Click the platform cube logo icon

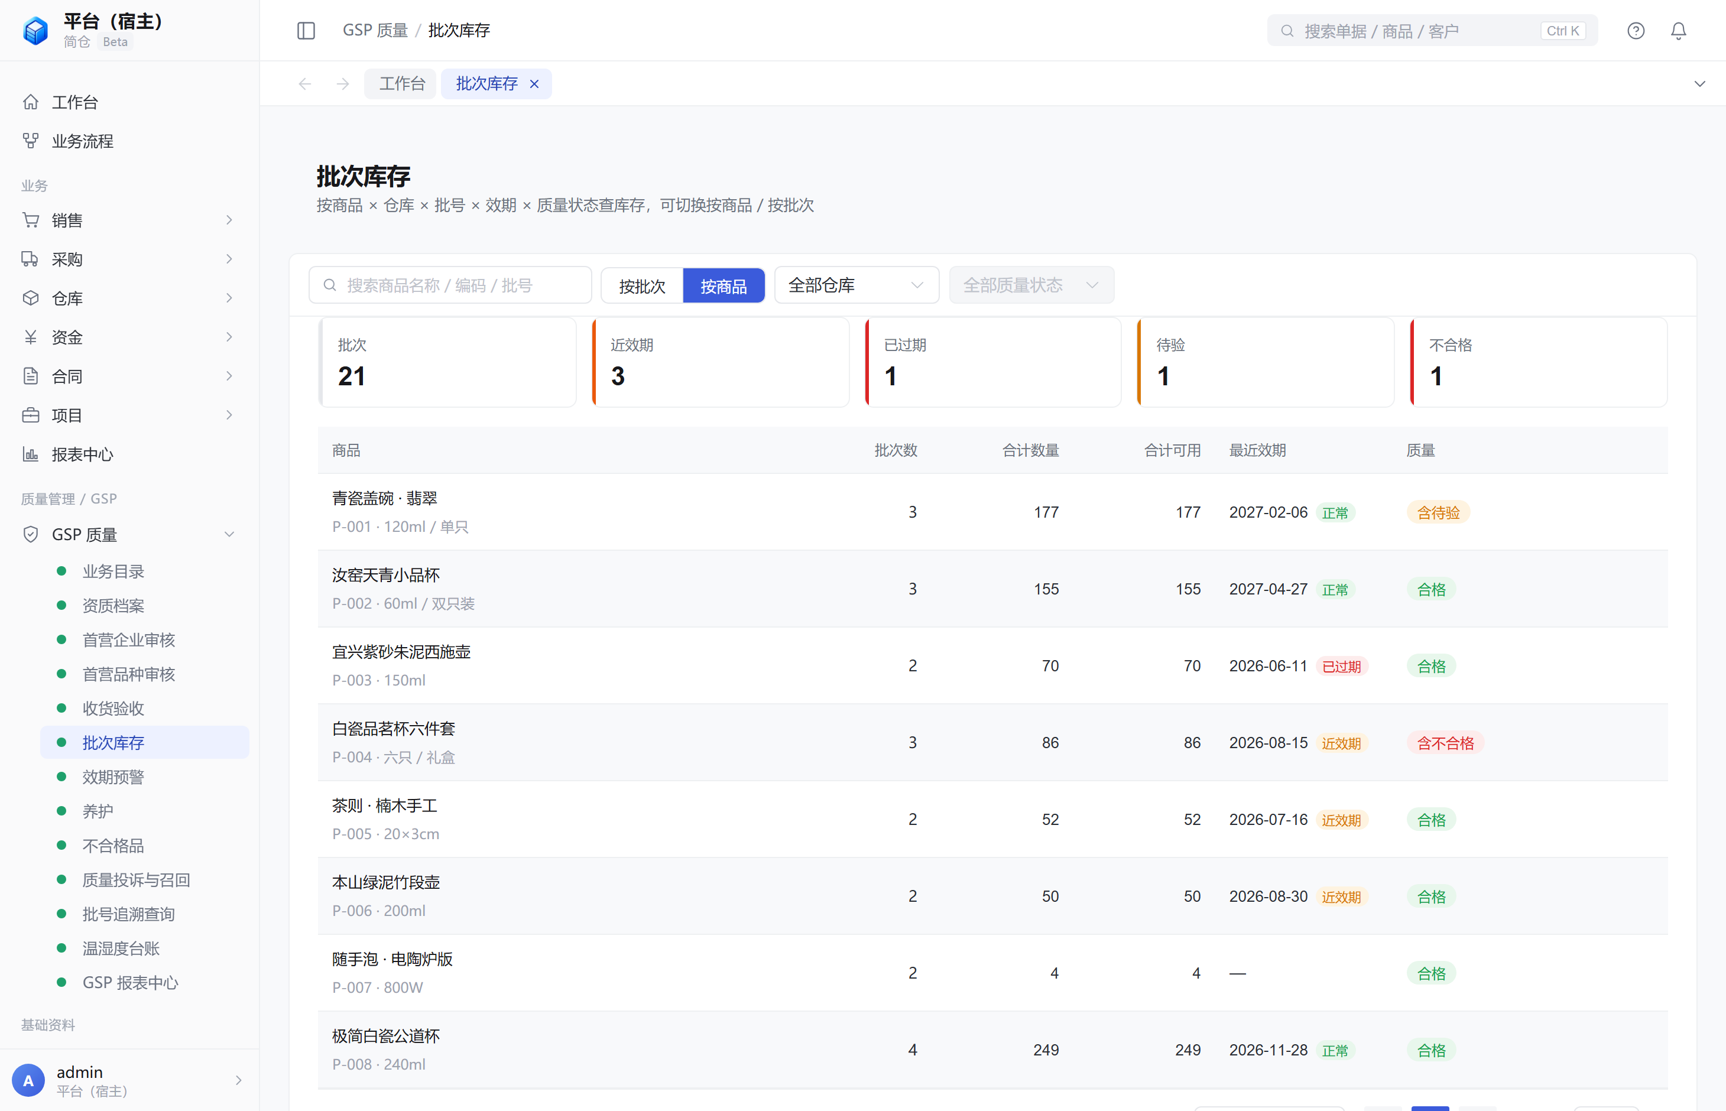coord(35,30)
